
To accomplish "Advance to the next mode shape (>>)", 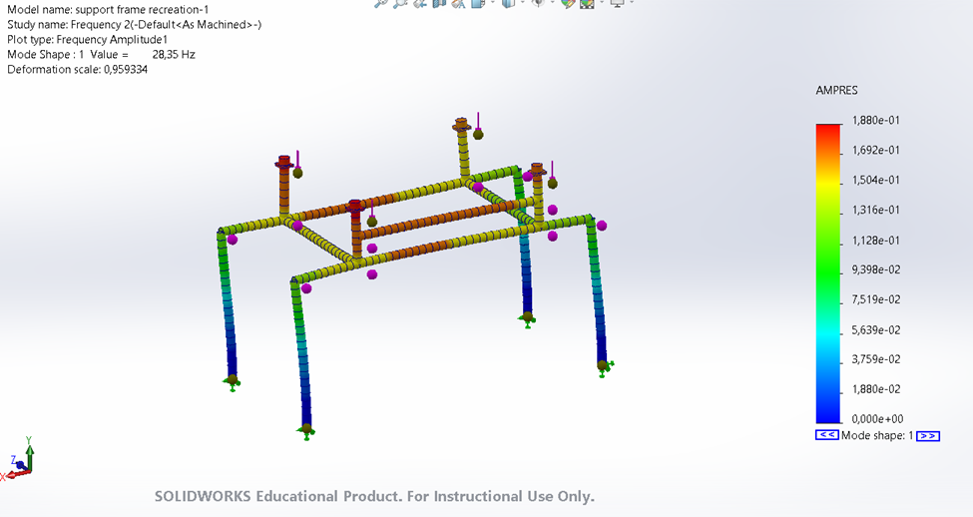I will (928, 436).
